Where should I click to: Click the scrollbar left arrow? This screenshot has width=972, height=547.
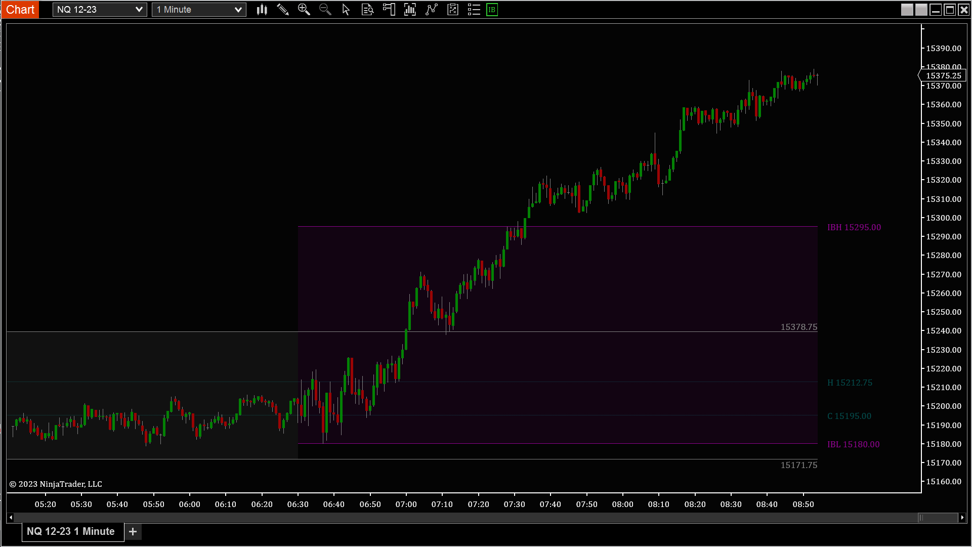11,518
